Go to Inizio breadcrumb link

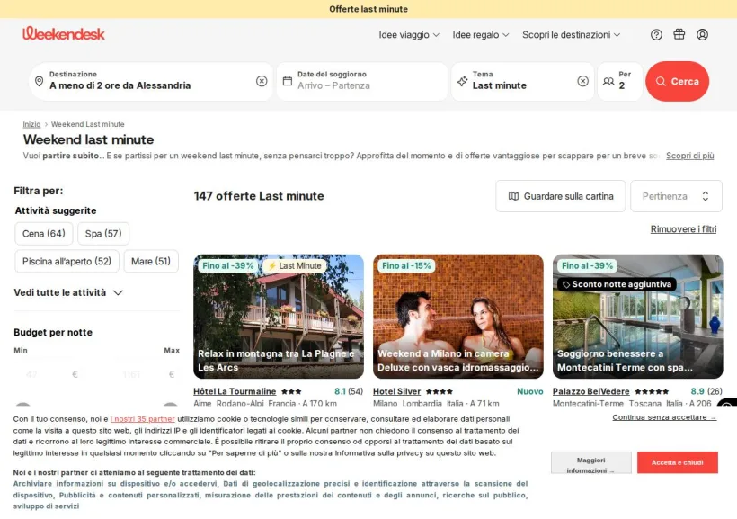click(31, 124)
